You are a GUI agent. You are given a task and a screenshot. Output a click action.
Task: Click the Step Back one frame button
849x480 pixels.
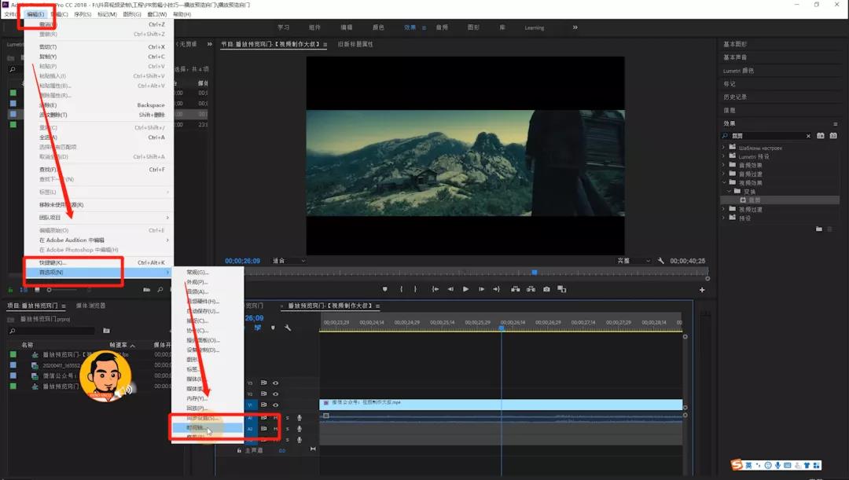click(450, 289)
